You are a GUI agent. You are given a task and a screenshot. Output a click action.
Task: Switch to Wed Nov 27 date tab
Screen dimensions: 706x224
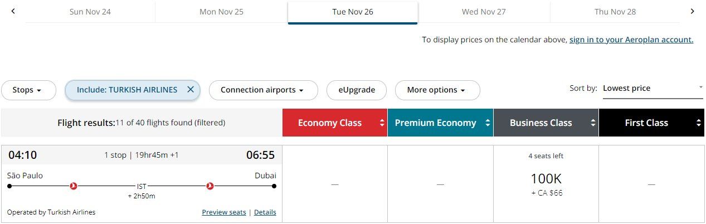point(484,12)
